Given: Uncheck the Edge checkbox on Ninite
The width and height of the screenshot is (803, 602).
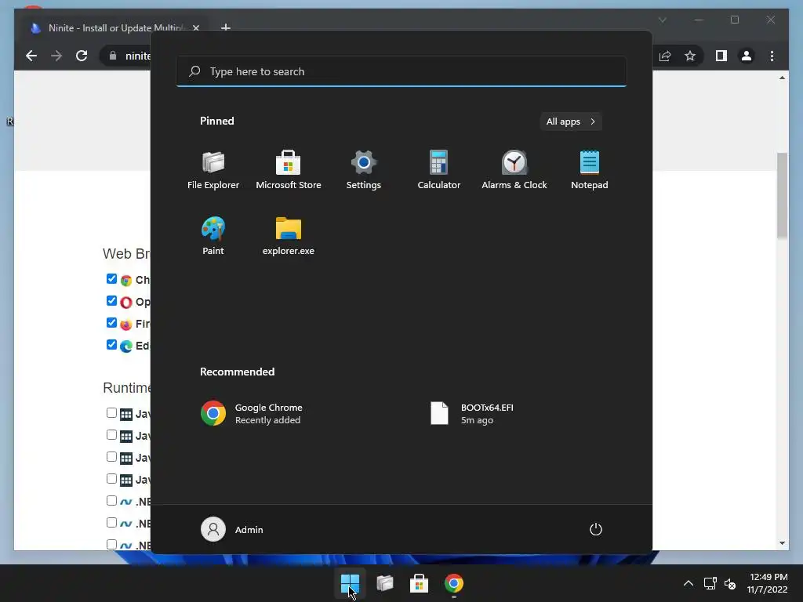Looking at the screenshot, I should click(111, 345).
